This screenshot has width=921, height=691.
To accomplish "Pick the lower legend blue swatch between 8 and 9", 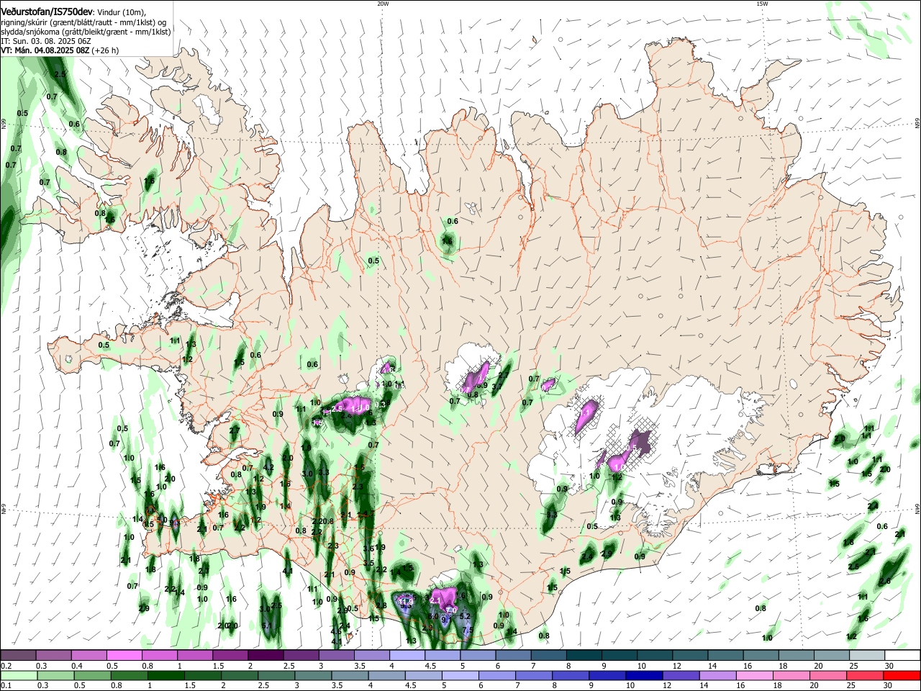I will (x=571, y=676).
